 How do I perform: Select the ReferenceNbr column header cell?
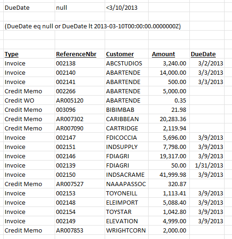[80, 54]
